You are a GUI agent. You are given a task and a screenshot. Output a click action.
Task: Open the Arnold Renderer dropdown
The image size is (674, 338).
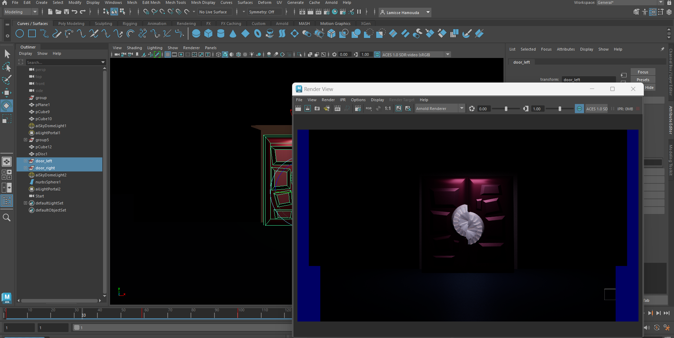click(x=439, y=109)
